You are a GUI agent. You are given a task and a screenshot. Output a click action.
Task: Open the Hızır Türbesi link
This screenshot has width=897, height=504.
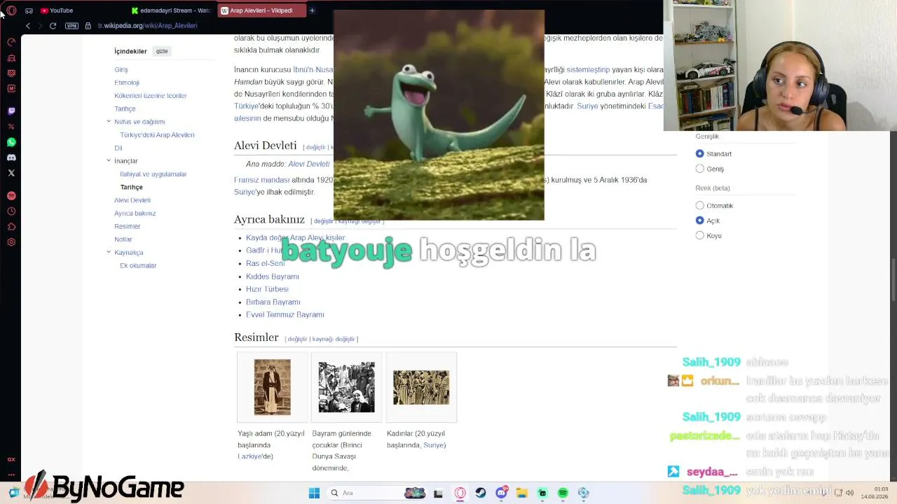(x=267, y=289)
